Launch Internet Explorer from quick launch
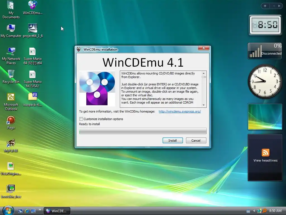This screenshot has width=286, height=215. 27,211
